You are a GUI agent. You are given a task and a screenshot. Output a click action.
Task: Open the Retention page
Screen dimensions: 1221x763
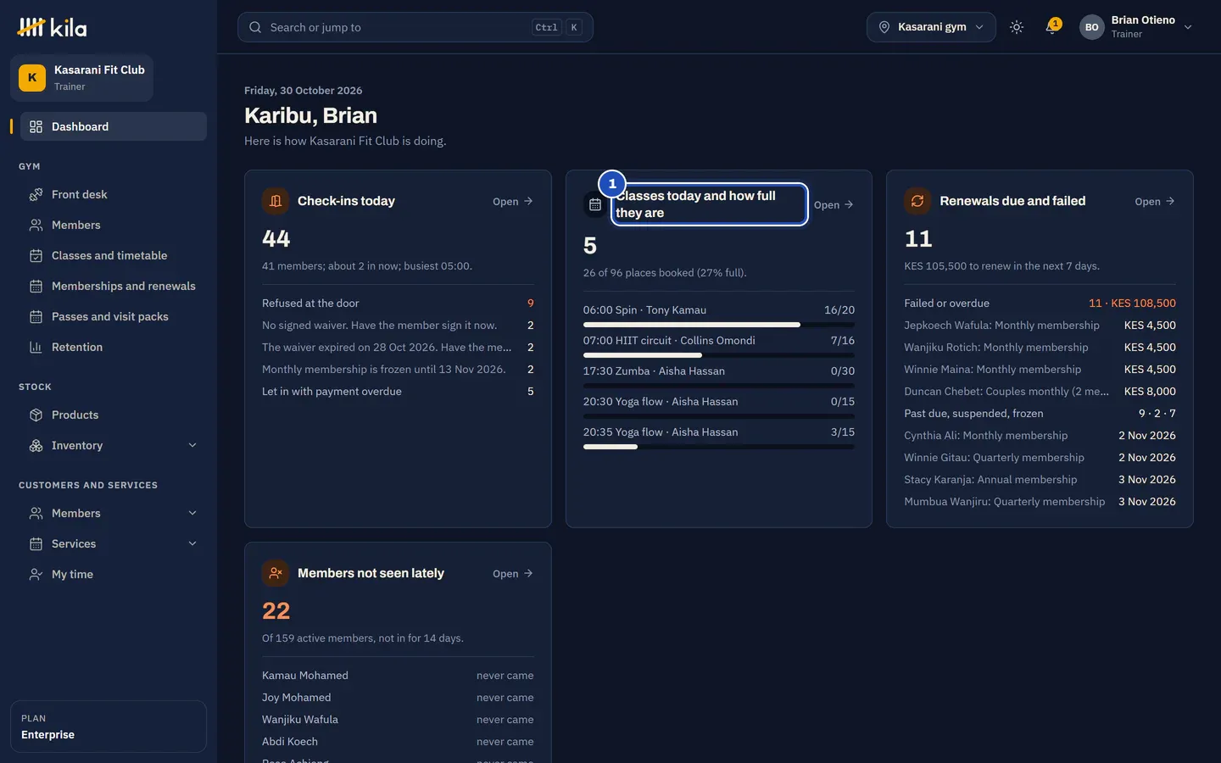tap(114, 347)
